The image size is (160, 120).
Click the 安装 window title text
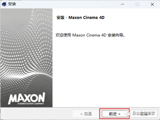coord(12,4)
